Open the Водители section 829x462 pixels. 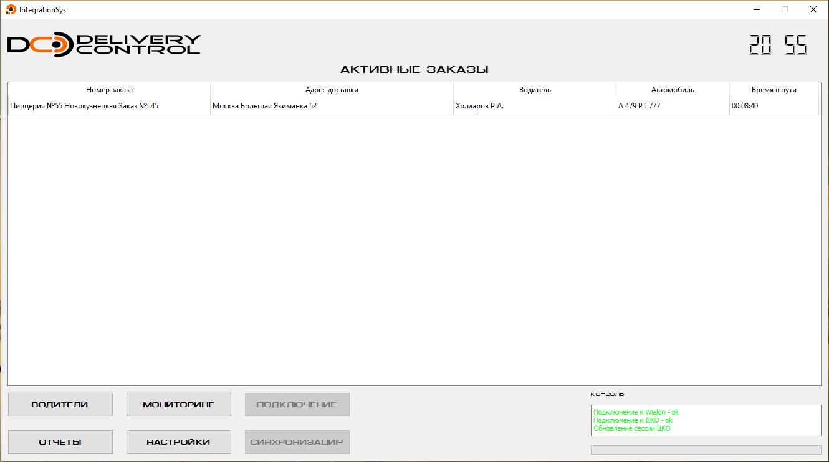60,405
